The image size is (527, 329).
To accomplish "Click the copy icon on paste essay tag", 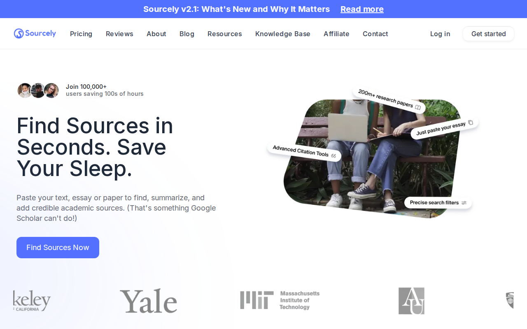I will tap(471, 123).
